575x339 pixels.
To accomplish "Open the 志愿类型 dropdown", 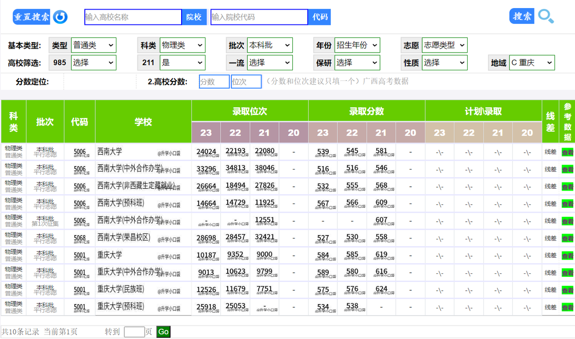I will (443, 45).
